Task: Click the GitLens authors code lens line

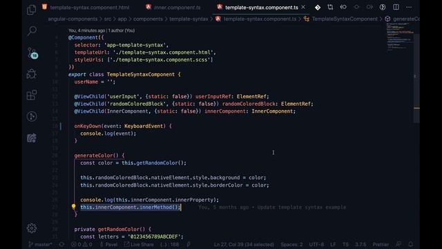Action: click(x=102, y=30)
